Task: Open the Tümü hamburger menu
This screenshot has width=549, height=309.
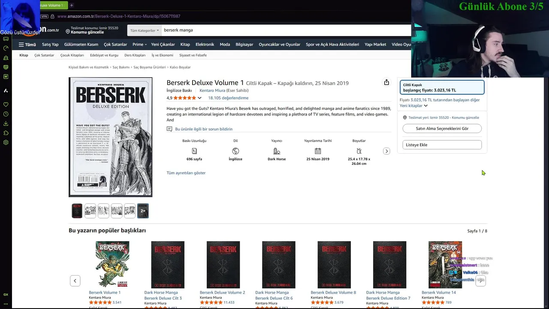Action: click(27, 45)
